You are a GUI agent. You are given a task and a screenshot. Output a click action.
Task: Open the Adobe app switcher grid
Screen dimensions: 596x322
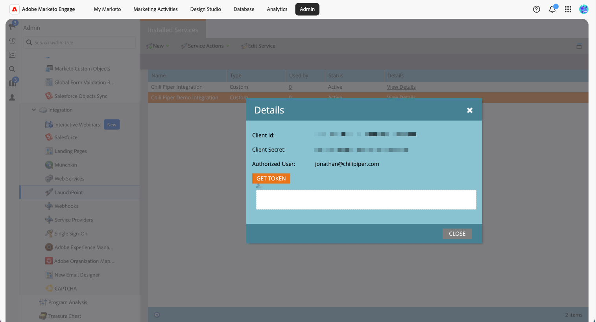(568, 9)
